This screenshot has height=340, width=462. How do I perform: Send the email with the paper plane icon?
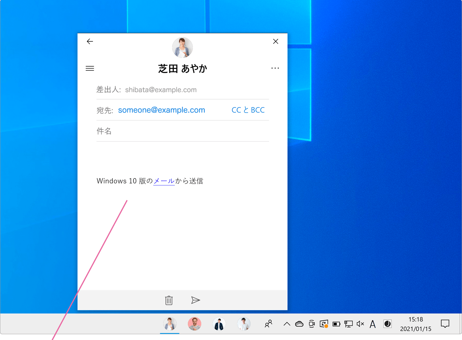pos(195,300)
